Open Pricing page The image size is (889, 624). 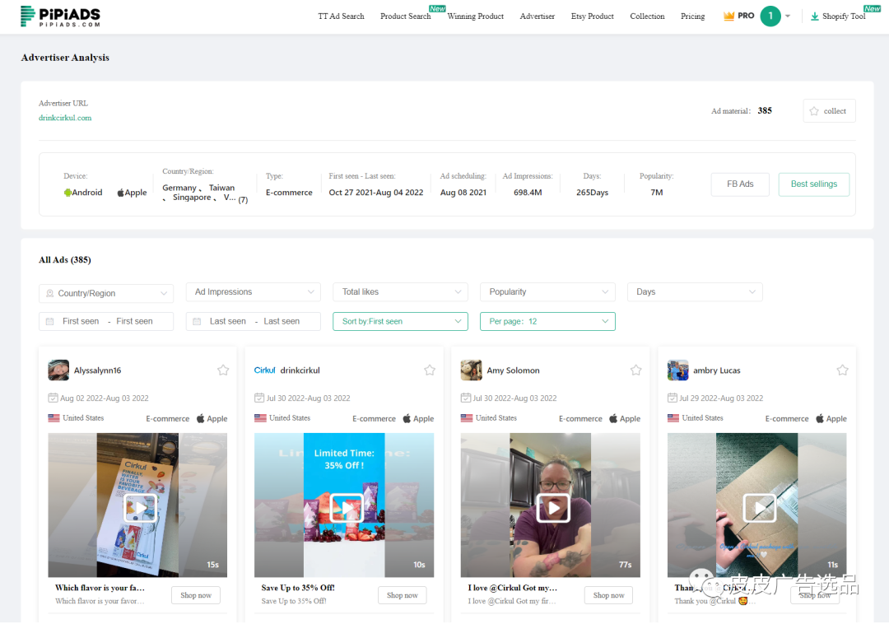[692, 16]
